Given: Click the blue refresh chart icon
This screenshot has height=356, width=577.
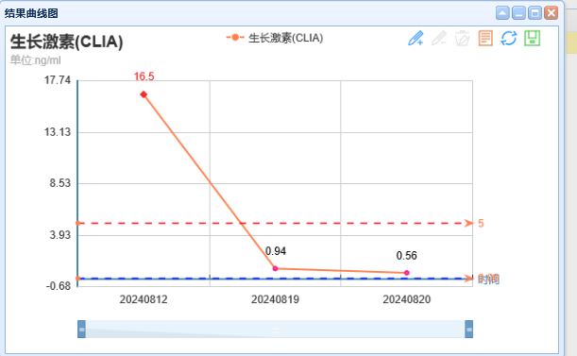Looking at the screenshot, I should tap(509, 39).
